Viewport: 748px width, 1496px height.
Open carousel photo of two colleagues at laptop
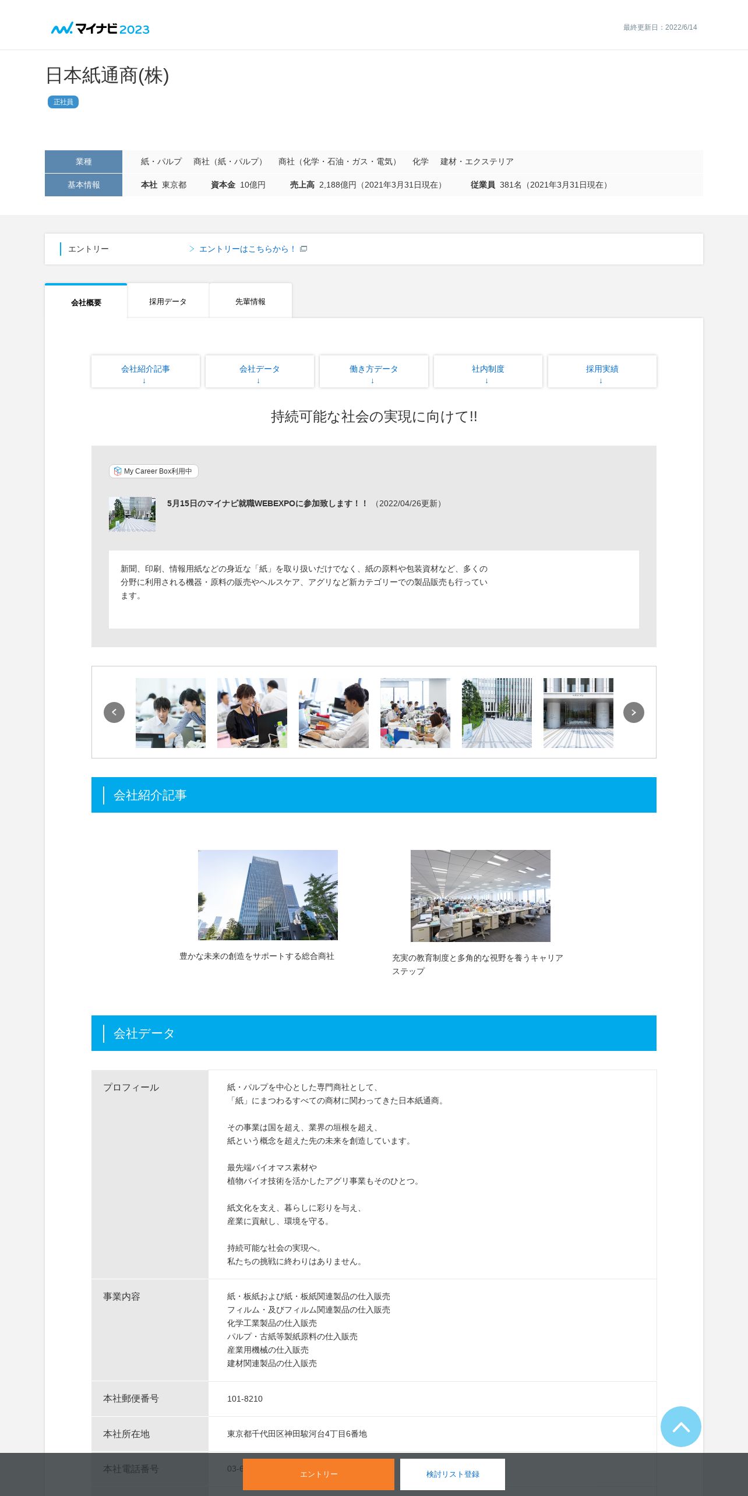pyautogui.click(x=171, y=713)
